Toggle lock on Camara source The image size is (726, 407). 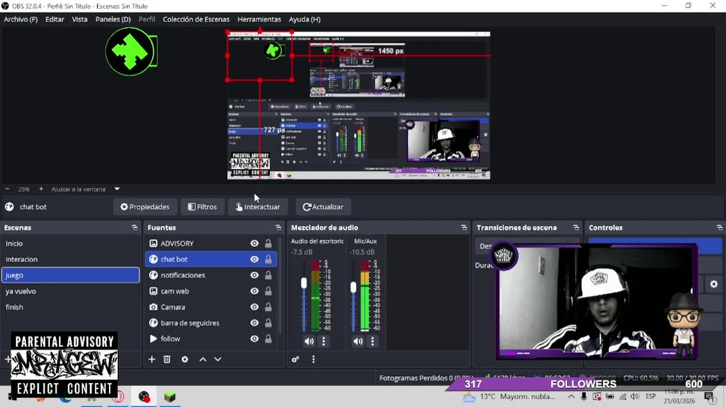[268, 307]
